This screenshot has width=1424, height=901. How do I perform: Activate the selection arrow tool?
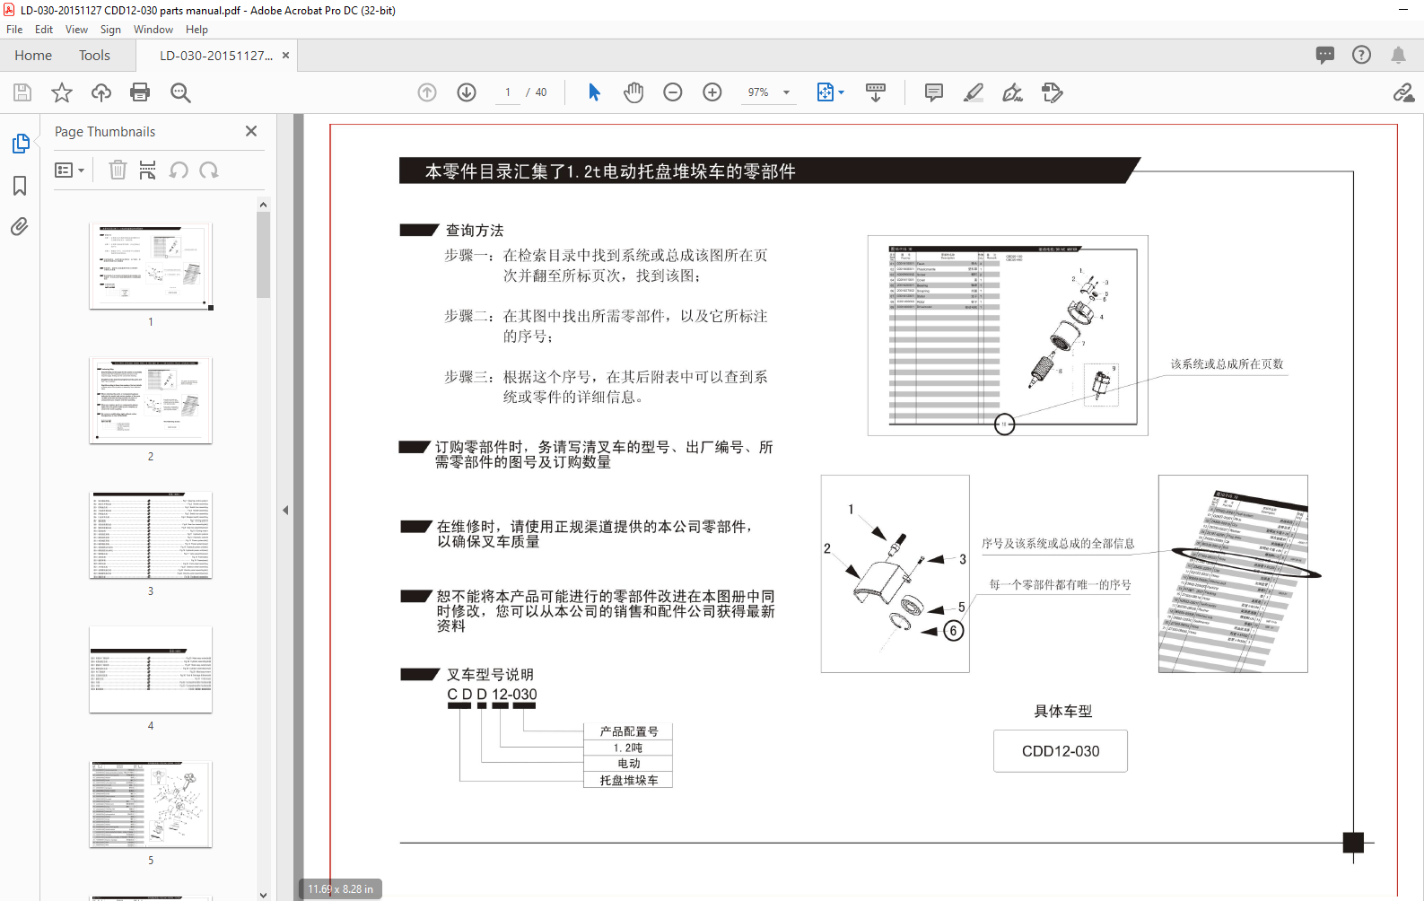594,92
